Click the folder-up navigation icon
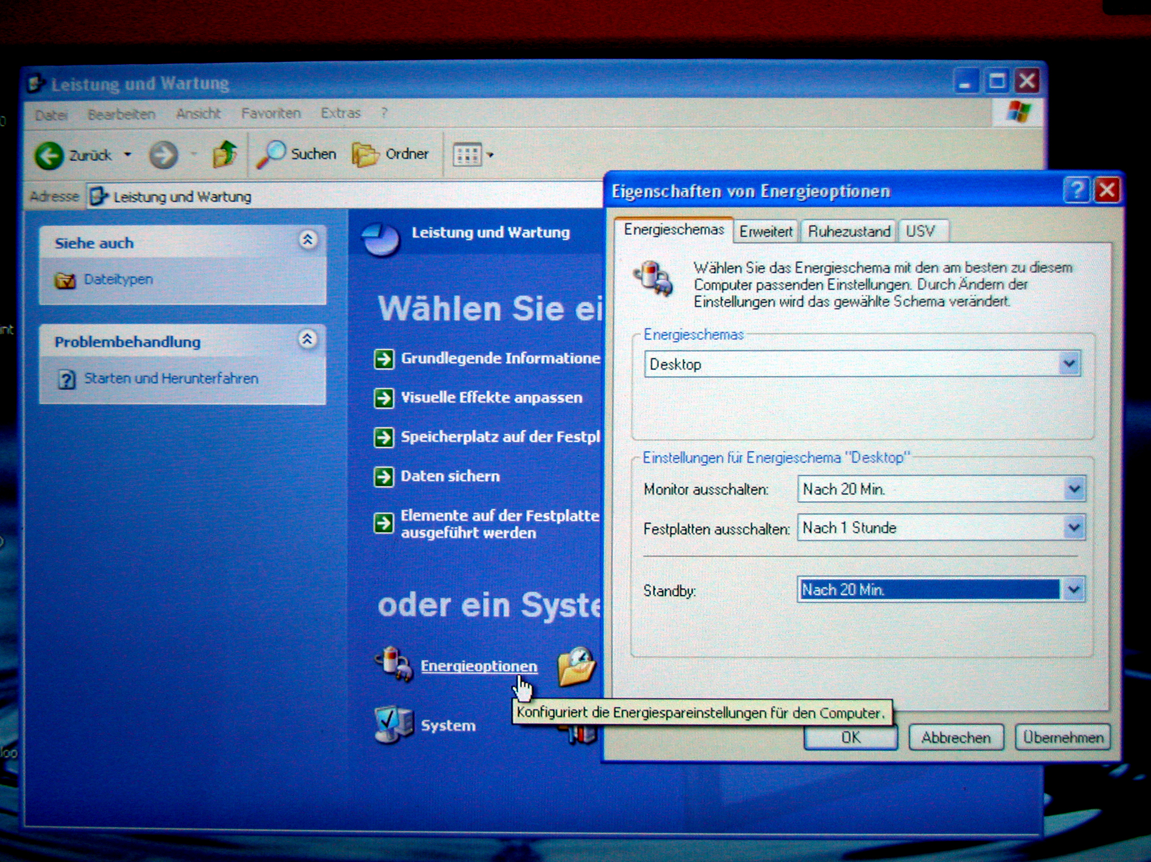1151x862 pixels. pyautogui.click(x=224, y=154)
